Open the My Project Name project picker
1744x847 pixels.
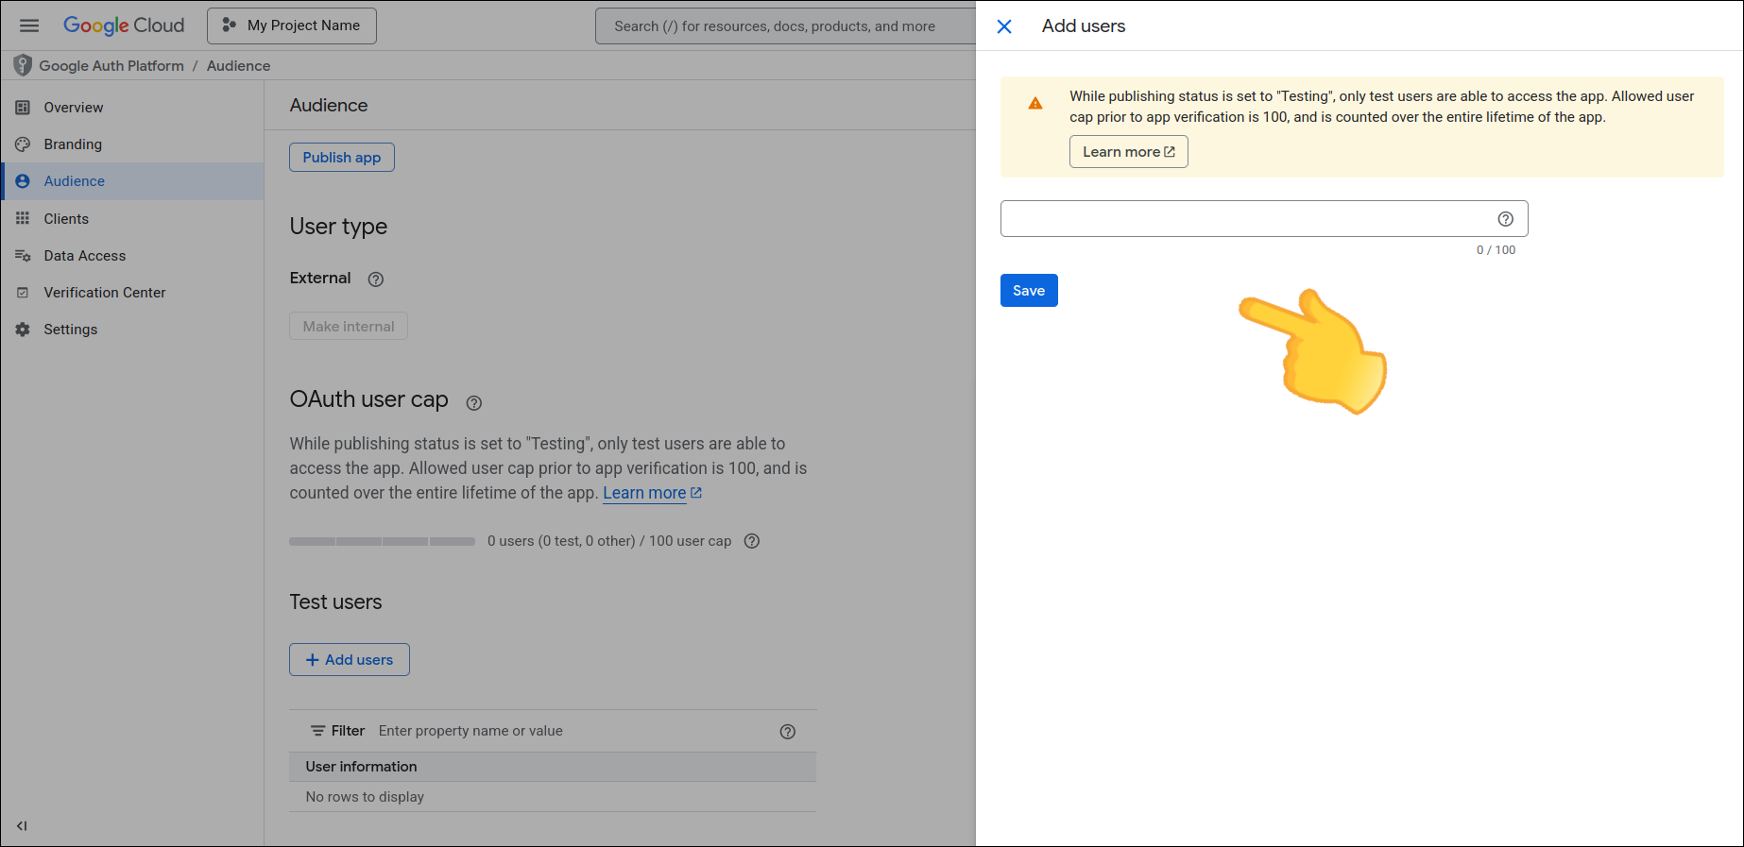[292, 25]
